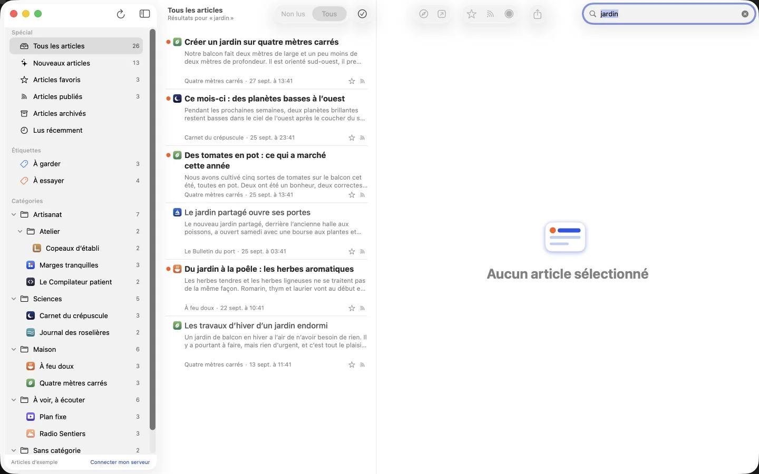Open article Ce mois-ci : des planètes basses à l'ouest

[x=267, y=117]
